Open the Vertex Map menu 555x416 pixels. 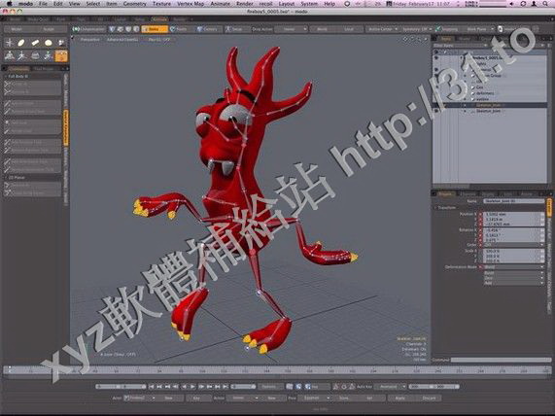tap(191, 4)
